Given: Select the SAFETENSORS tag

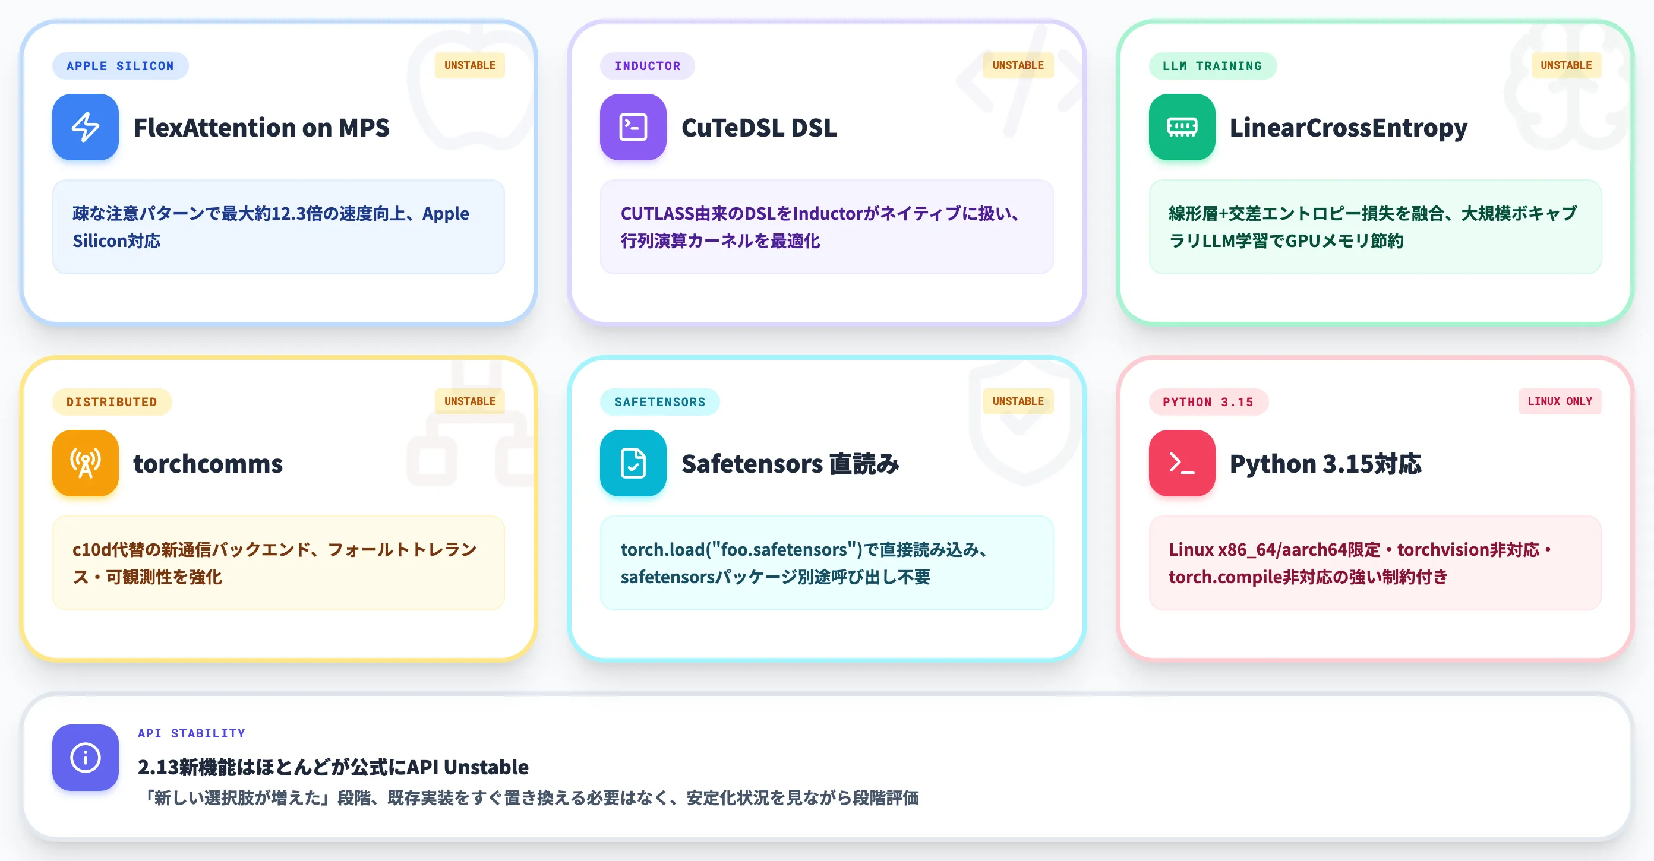Looking at the screenshot, I should click(x=659, y=402).
